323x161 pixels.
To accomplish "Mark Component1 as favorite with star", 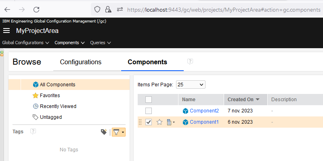I will (x=159, y=122).
